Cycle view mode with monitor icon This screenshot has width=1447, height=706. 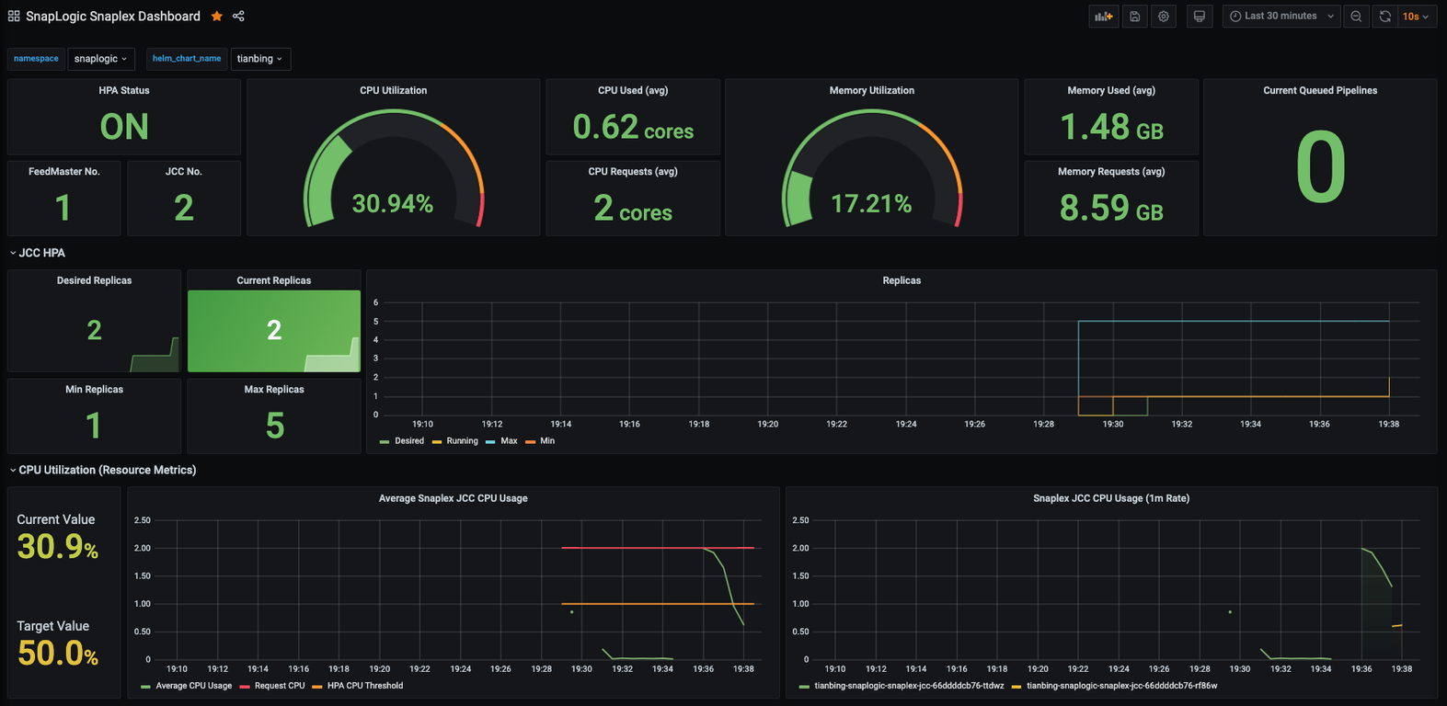[1200, 17]
